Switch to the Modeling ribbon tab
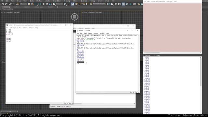Viewport: 208px width, 117px height. [x=7, y=7]
